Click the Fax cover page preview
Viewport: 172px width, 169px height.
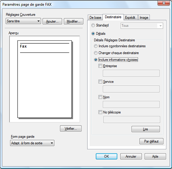45,79
